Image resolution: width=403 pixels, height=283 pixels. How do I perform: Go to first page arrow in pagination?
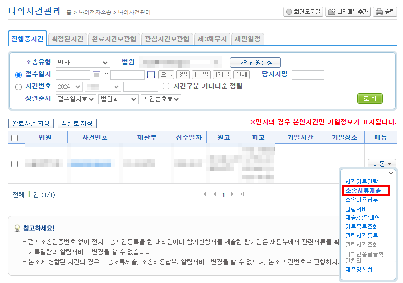pos(204,194)
